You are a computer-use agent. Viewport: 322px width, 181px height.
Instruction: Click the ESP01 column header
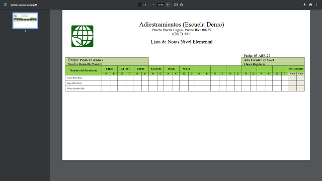pyautogui.click(x=141, y=69)
